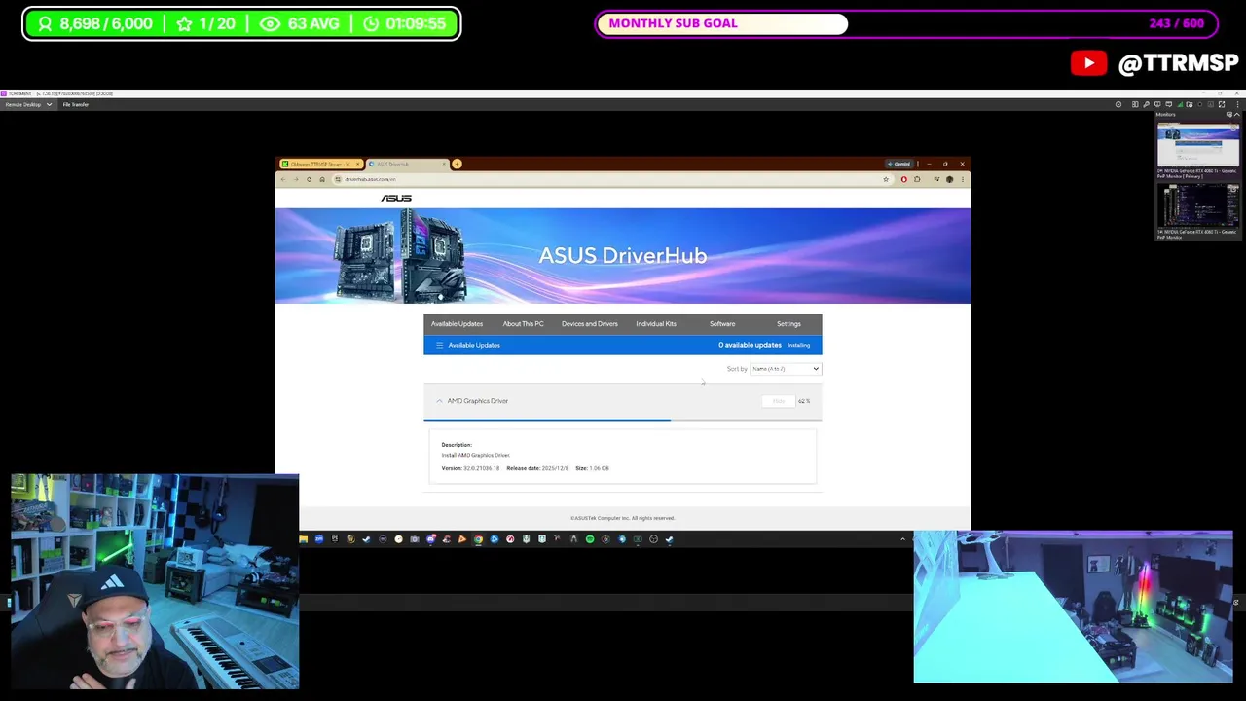Image resolution: width=1246 pixels, height=701 pixels.
Task: Click the smiley icon in remote toolbar
Action: pos(1118,104)
